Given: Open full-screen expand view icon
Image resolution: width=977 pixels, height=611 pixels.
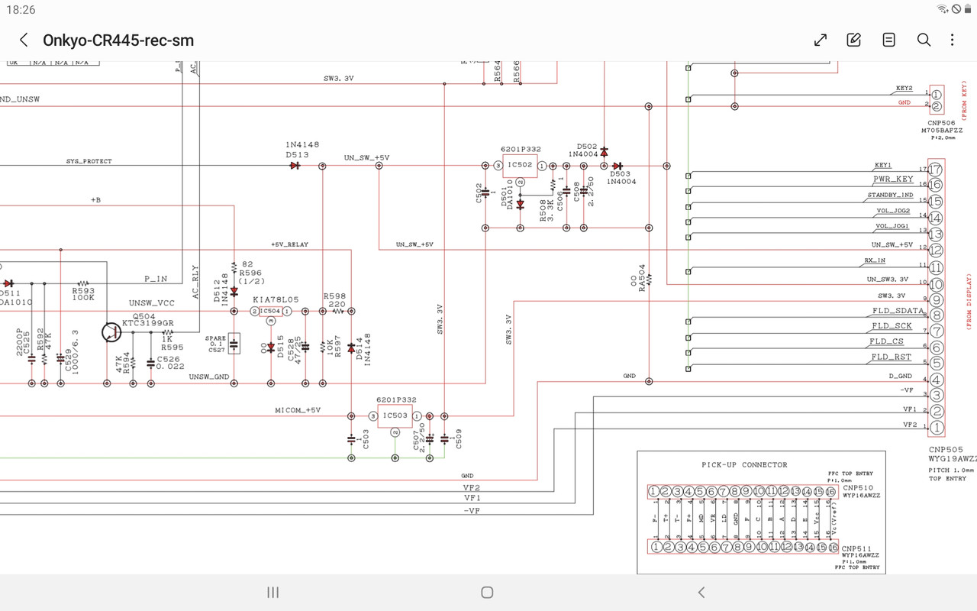Looking at the screenshot, I should pyautogui.click(x=821, y=40).
